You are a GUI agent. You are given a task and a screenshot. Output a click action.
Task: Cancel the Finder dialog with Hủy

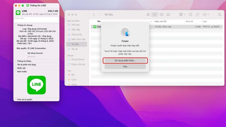125,67
